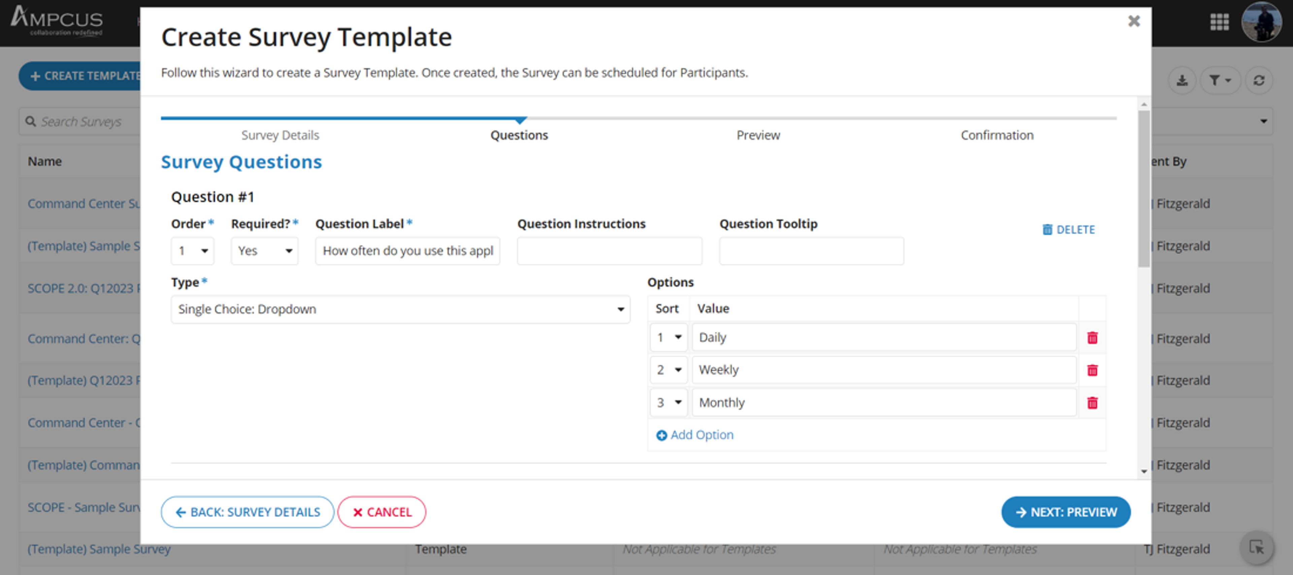1293x575 pixels.
Task: Click the Question Label input field
Action: pos(407,251)
